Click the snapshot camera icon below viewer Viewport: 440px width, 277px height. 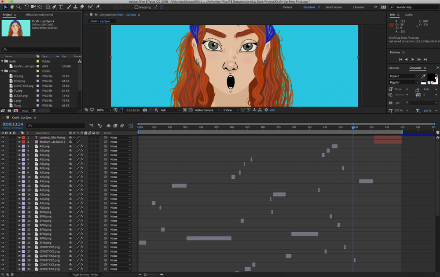click(145, 110)
